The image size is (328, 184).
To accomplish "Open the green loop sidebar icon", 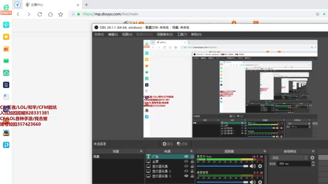I will 6,73.
